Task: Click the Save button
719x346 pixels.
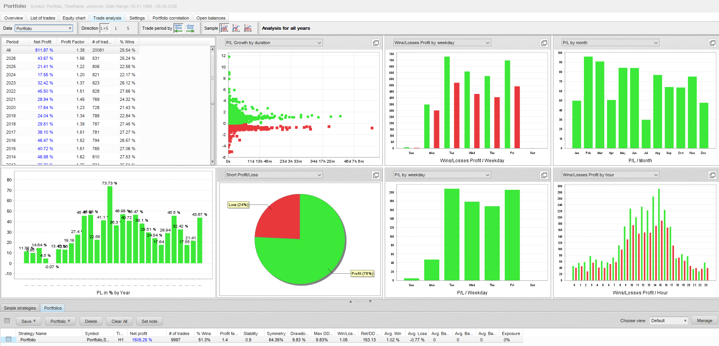Action: coord(28,321)
